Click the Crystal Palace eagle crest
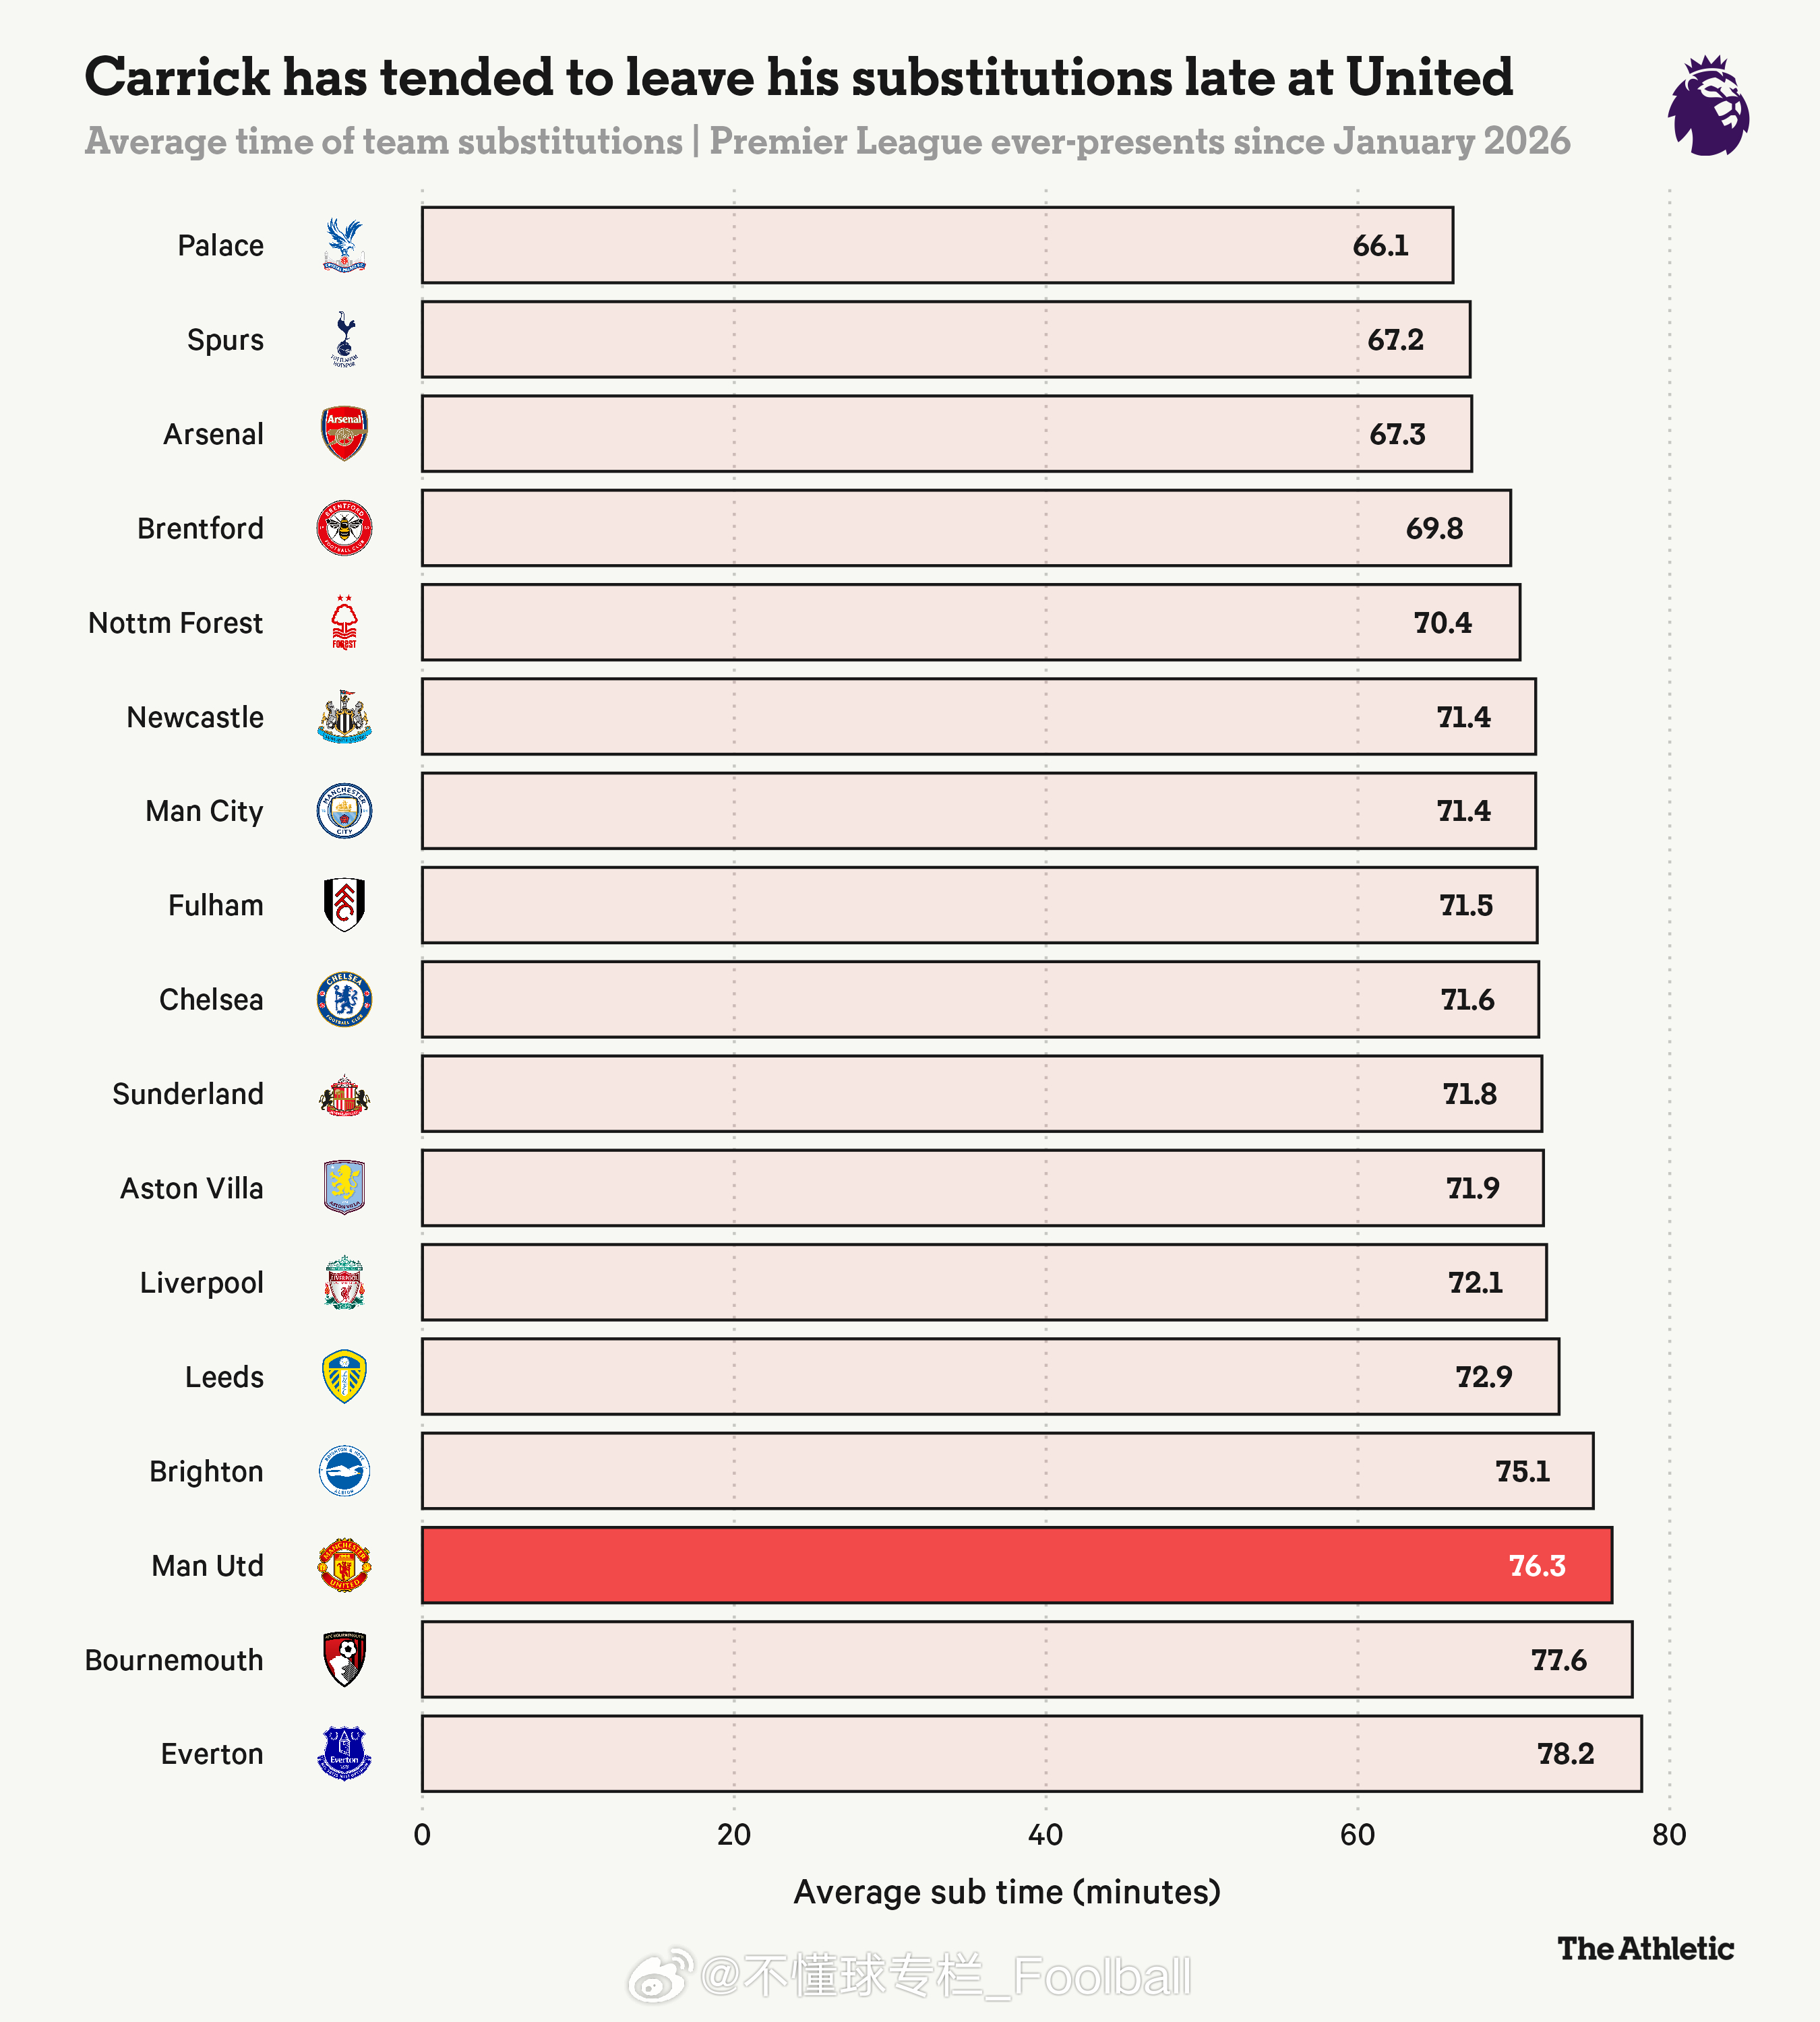The width and height of the screenshot is (1820, 2022). 344,245
